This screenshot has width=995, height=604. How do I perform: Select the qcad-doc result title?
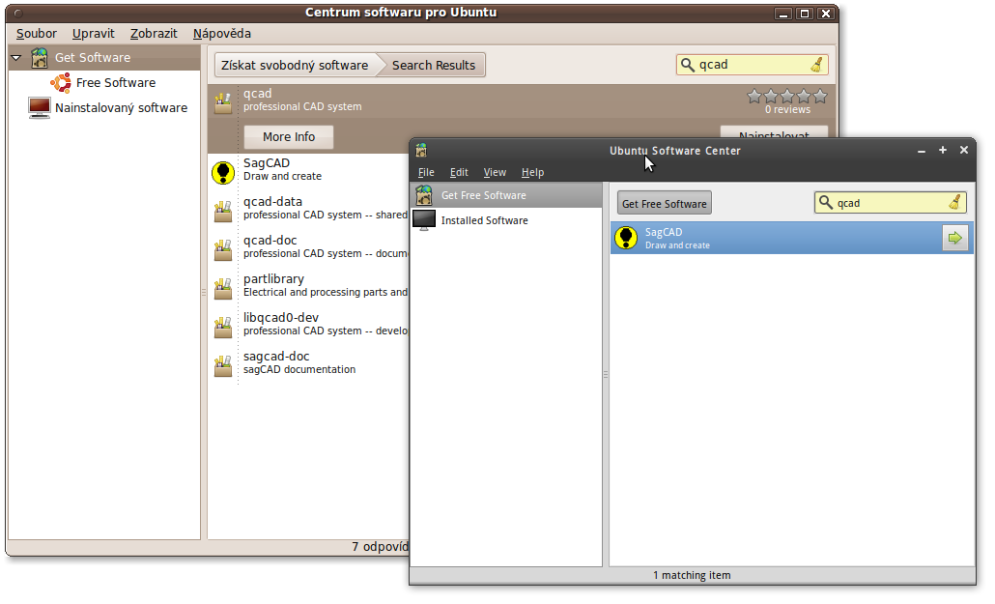point(270,241)
